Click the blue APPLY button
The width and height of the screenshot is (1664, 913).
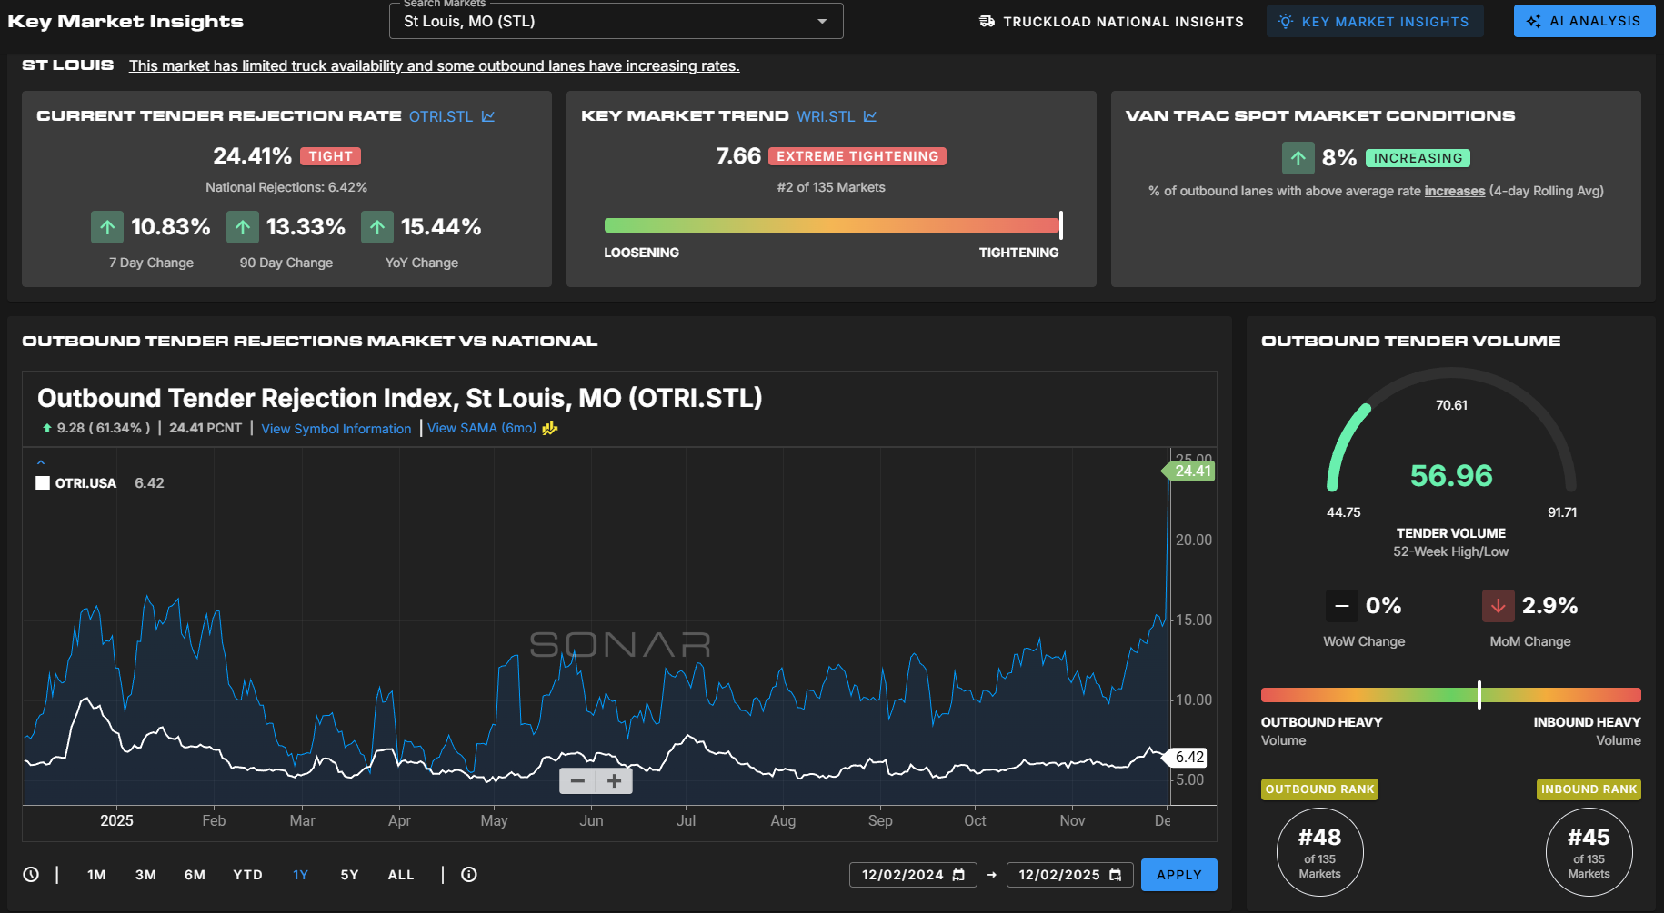click(x=1178, y=875)
